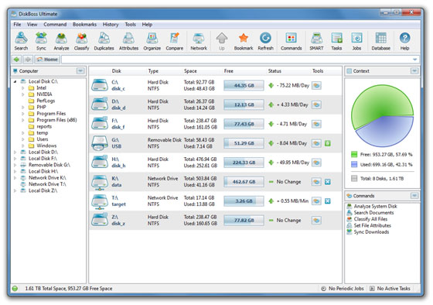Refresh the disk list
Screen dimensions: 433x305
tap(265, 41)
